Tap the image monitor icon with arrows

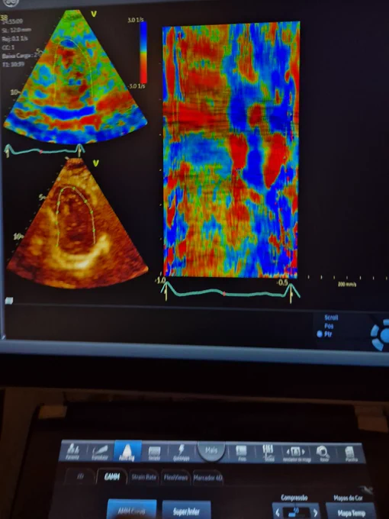(x=296, y=454)
